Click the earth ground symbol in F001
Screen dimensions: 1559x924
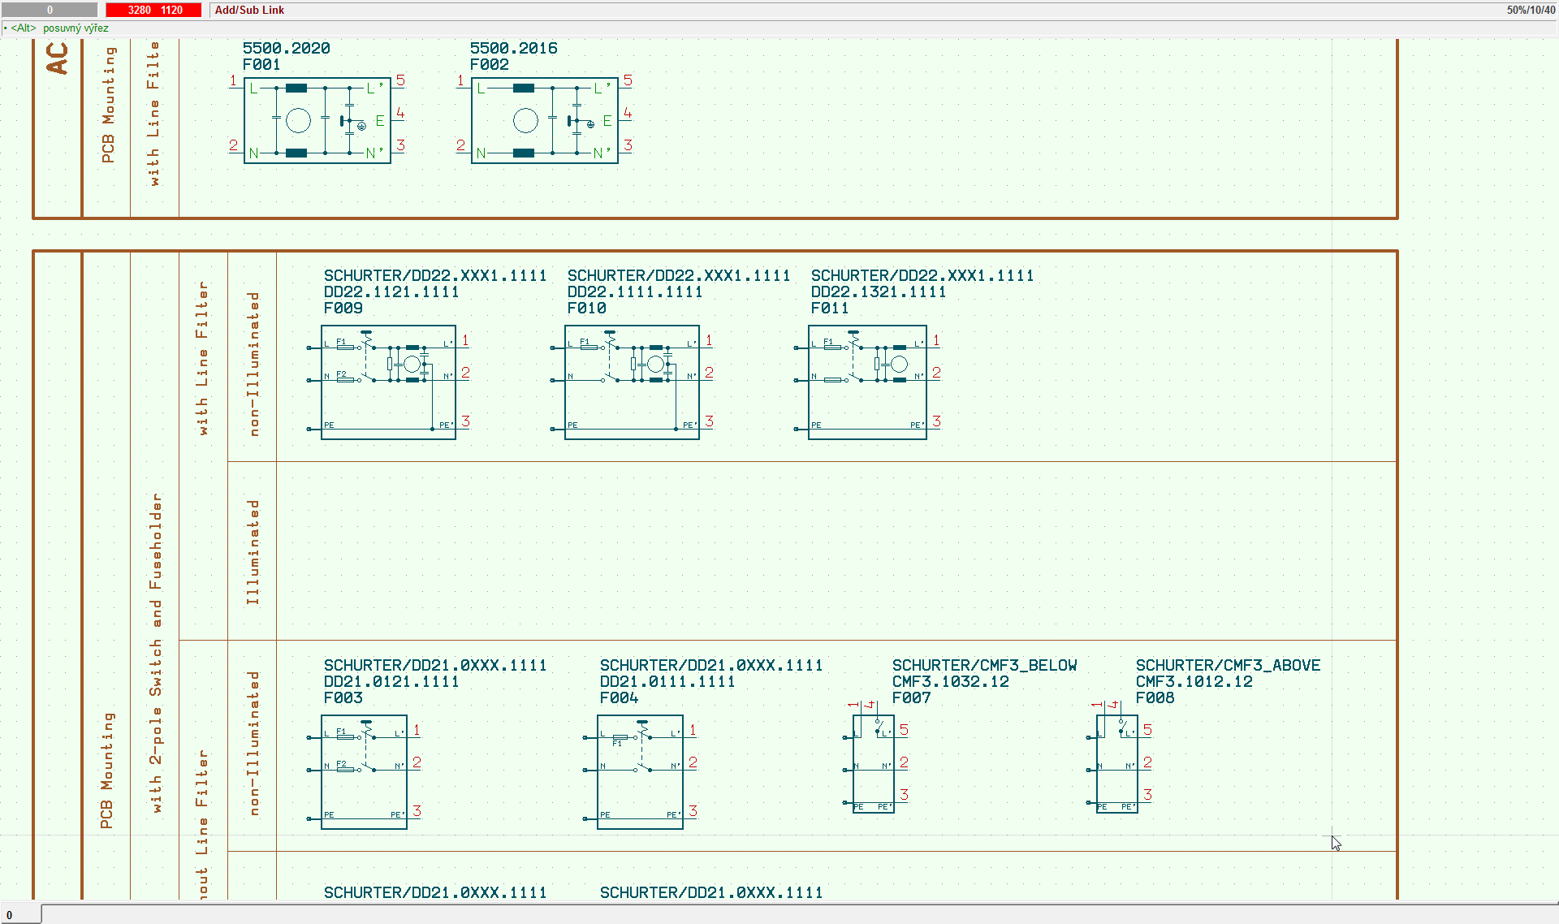pyautogui.click(x=361, y=125)
